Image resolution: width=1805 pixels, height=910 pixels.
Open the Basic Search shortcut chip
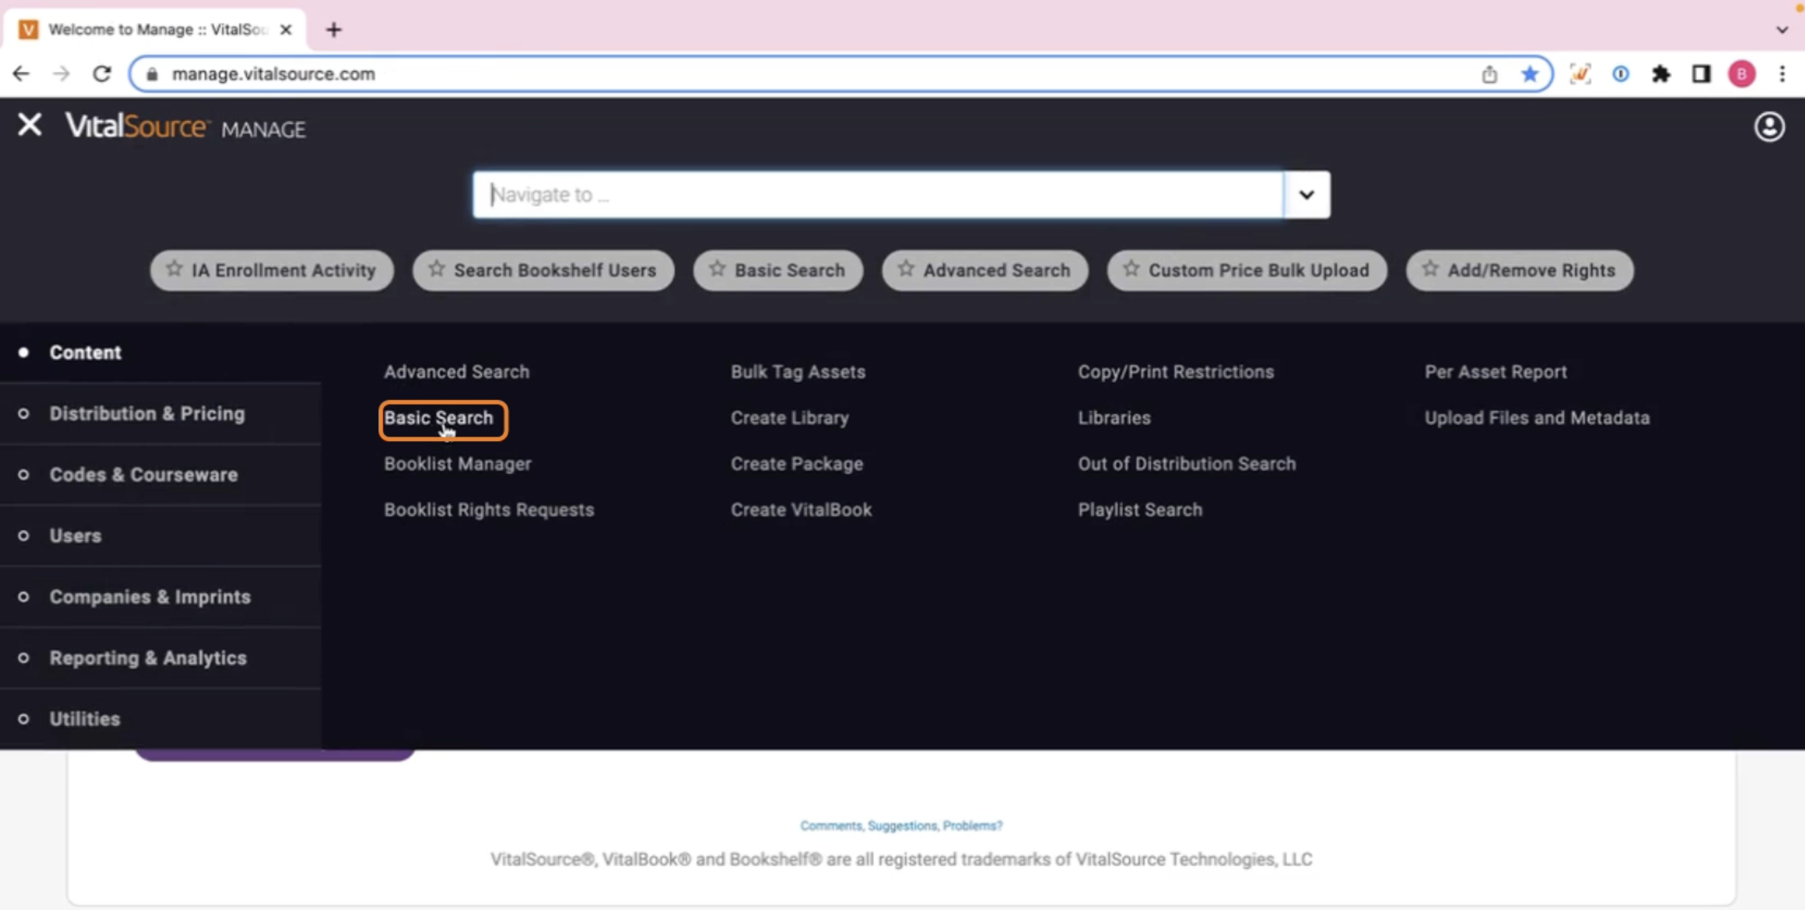778,270
